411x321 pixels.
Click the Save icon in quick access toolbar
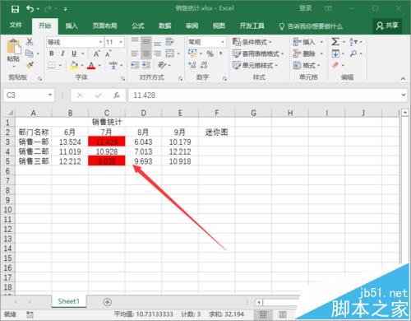[x=15, y=9]
